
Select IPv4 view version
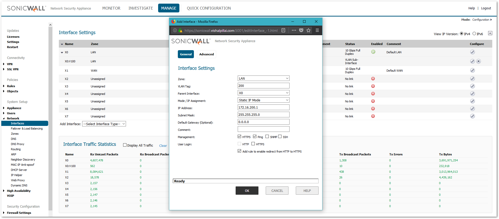click(x=461, y=34)
